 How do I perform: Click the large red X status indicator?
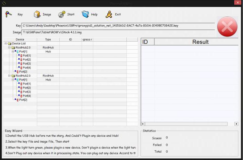tap(227, 27)
